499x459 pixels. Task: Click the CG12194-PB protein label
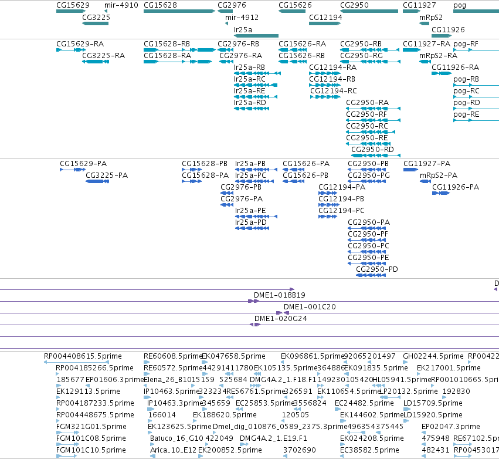click(341, 199)
